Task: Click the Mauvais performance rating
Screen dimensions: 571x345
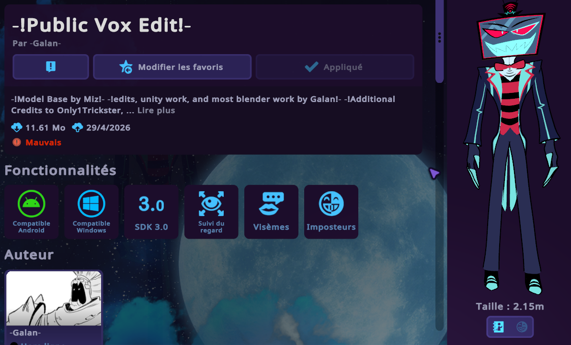Action: (37, 142)
